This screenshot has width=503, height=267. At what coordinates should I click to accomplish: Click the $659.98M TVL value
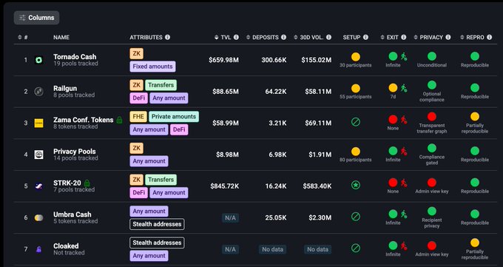(223, 60)
